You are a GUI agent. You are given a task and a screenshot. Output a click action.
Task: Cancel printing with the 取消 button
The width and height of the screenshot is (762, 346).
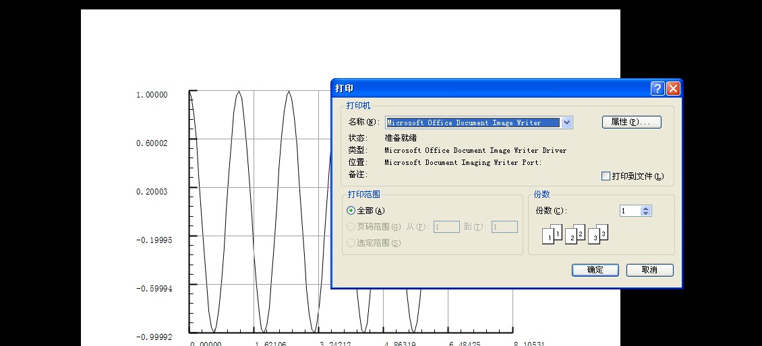coord(650,271)
